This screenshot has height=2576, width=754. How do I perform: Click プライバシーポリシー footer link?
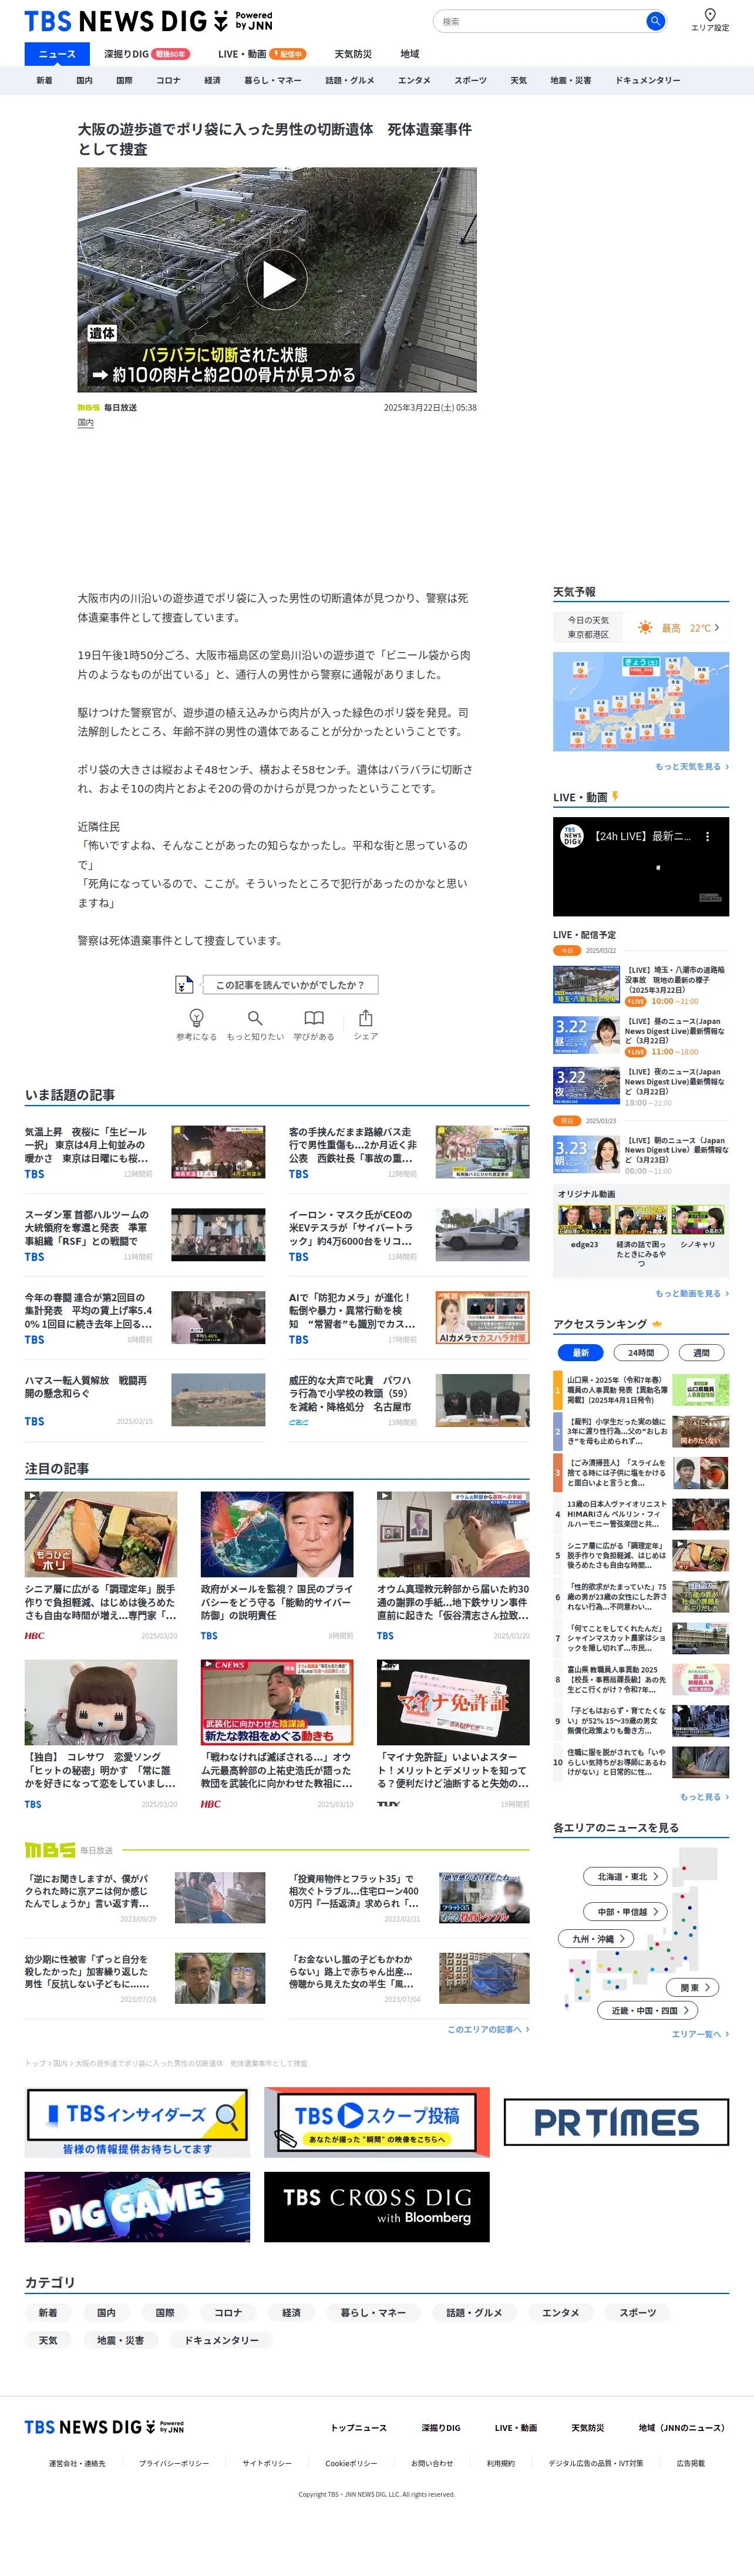pos(174,2463)
